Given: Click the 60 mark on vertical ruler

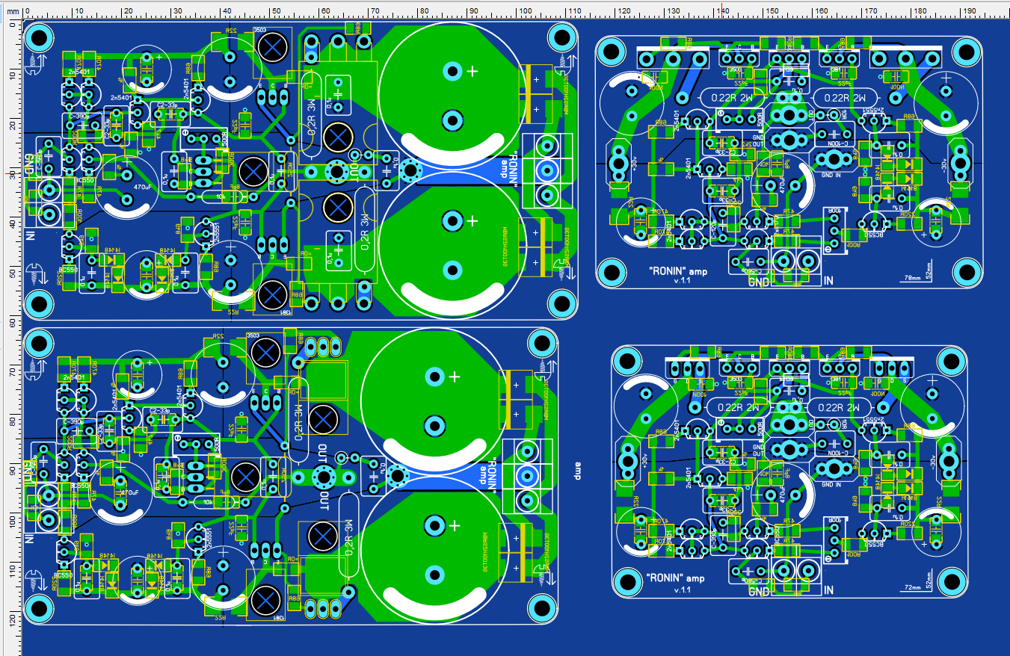Looking at the screenshot, I should [13, 321].
